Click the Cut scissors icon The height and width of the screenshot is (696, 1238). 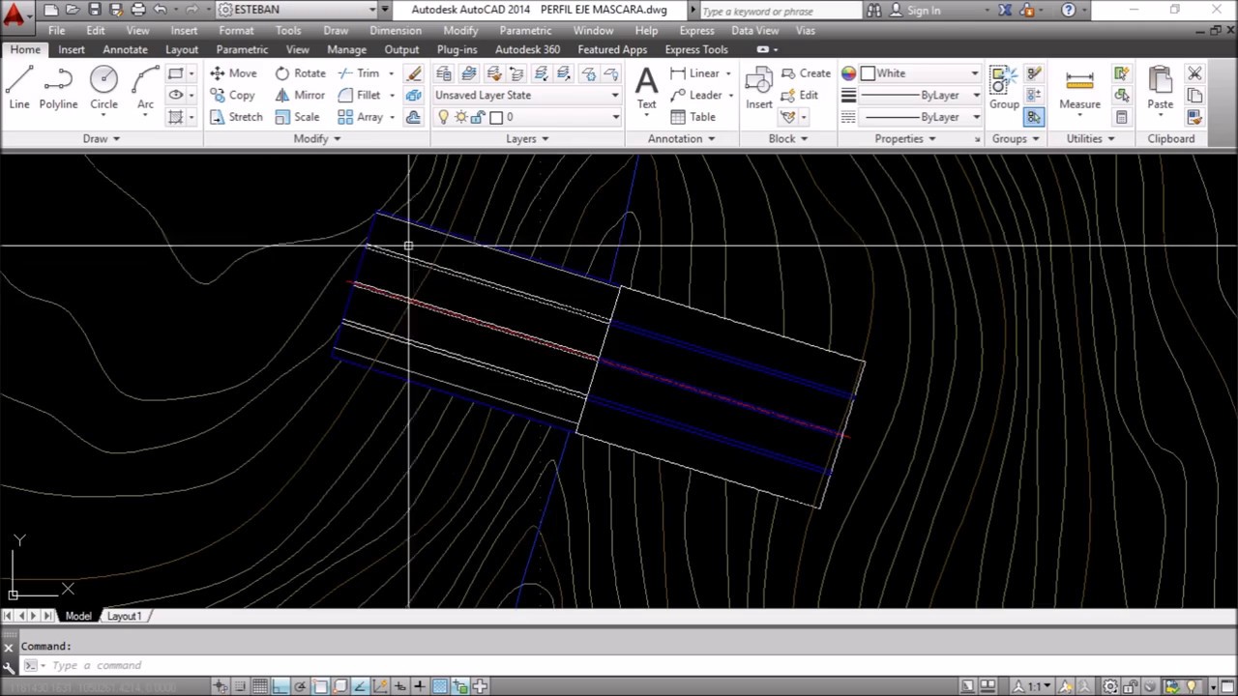coord(1194,73)
